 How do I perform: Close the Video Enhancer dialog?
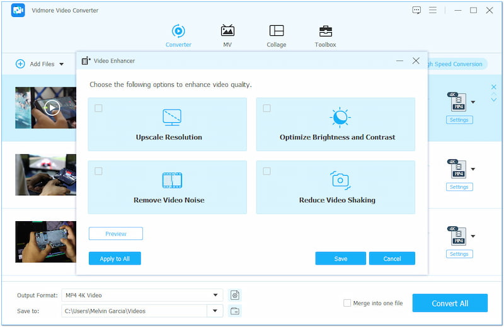click(x=416, y=60)
